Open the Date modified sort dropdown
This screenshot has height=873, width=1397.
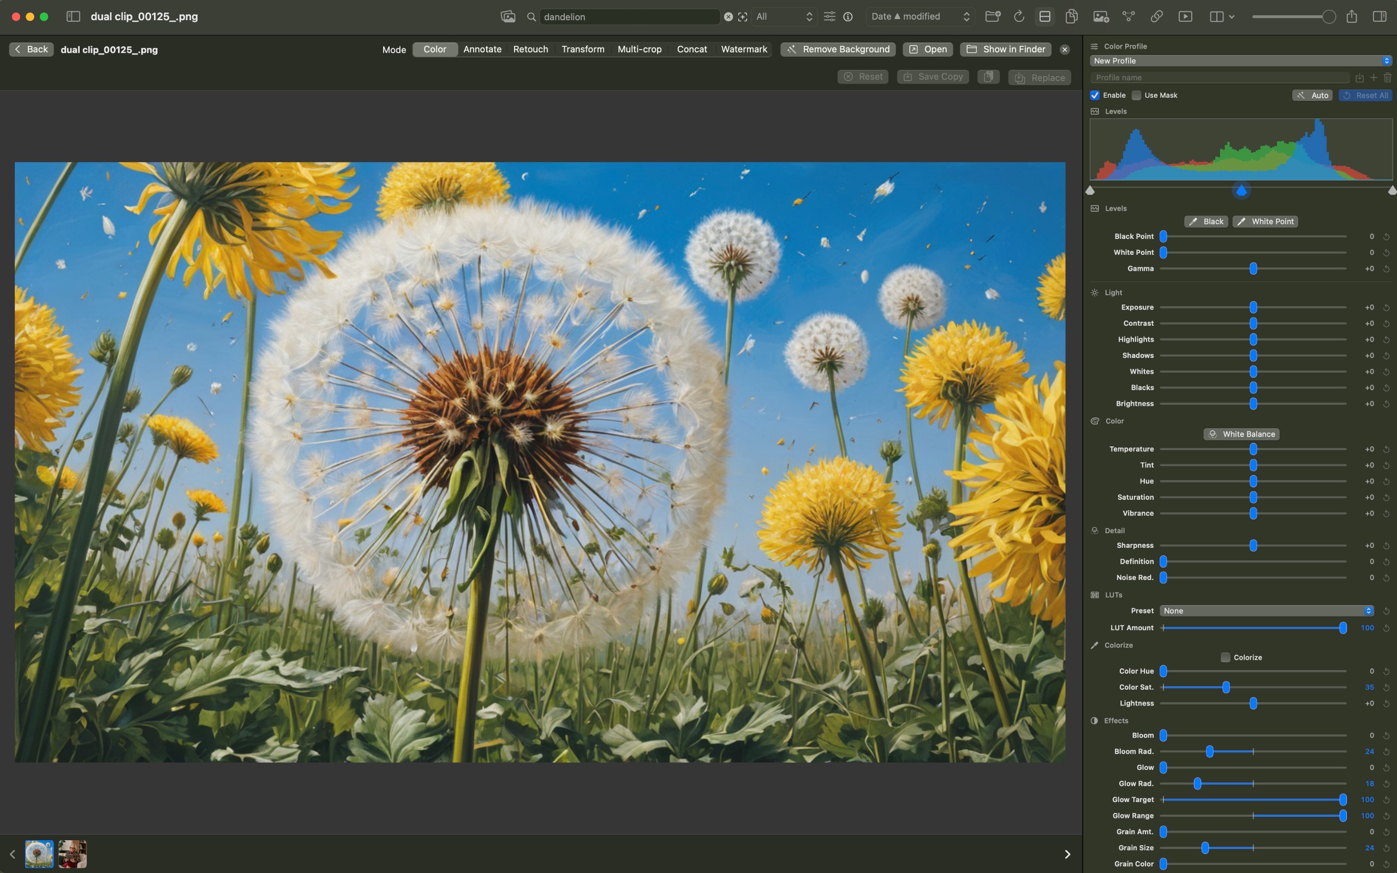point(920,17)
